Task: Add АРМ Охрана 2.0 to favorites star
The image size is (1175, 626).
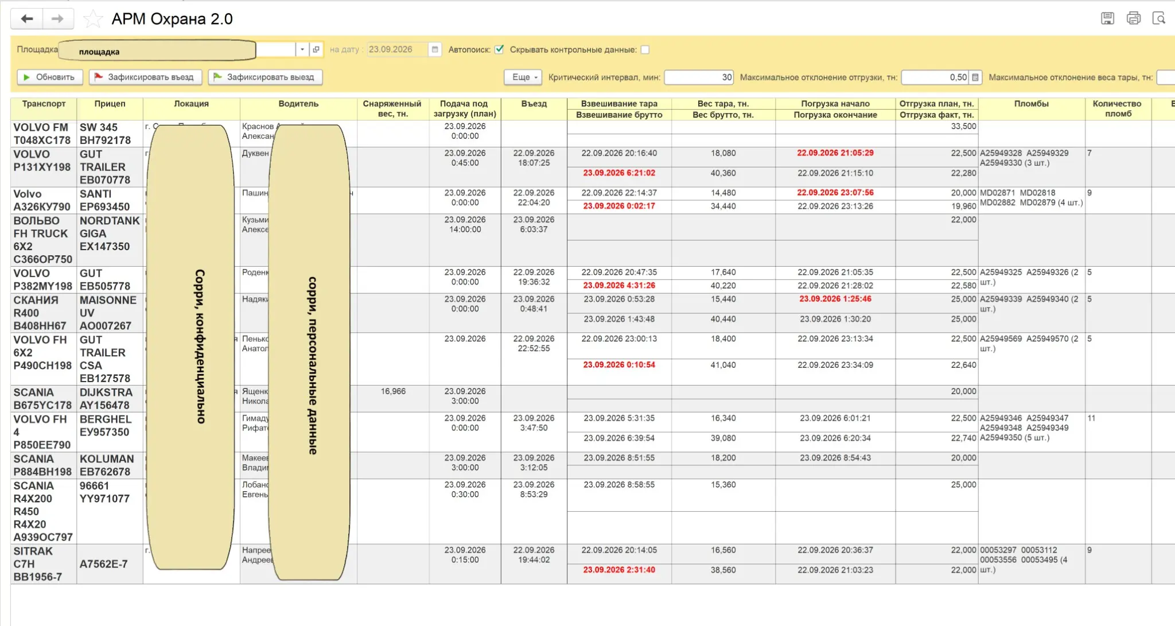Action: (93, 19)
